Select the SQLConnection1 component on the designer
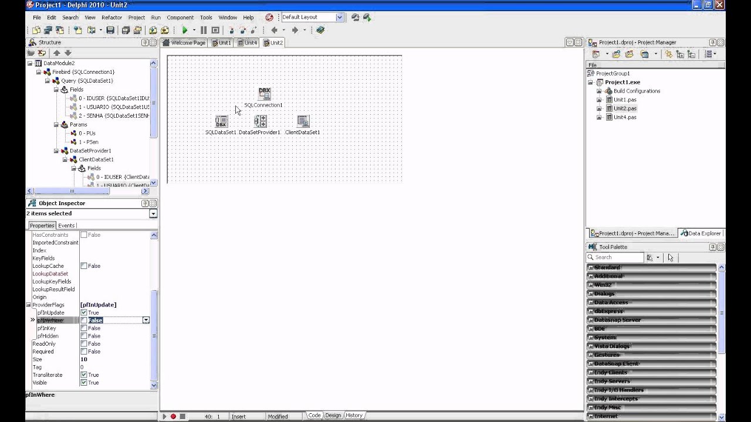The width and height of the screenshot is (751, 422). tap(264, 94)
